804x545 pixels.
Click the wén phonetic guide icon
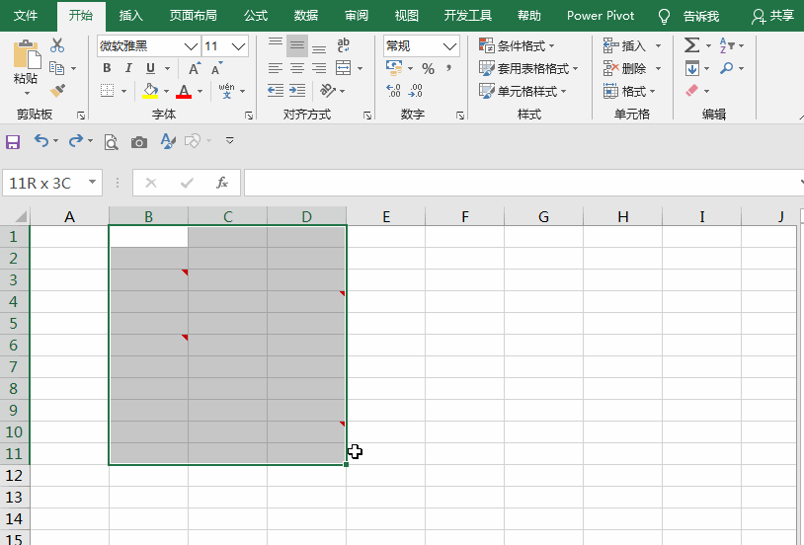[x=226, y=91]
